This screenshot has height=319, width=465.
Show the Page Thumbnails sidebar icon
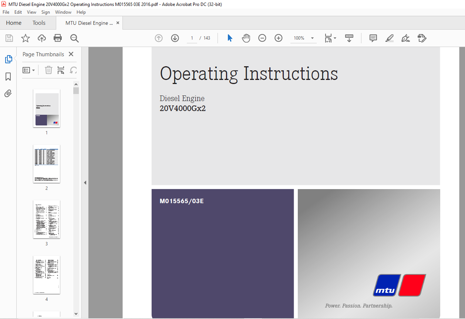[x=8, y=59]
